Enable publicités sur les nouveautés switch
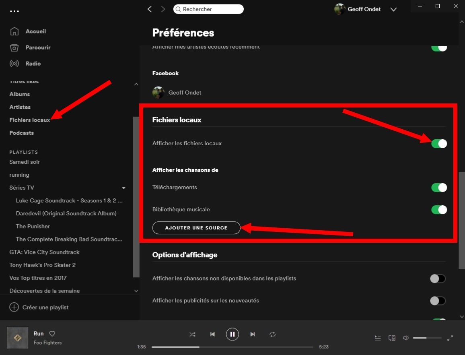The width and height of the screenshot is (465, 355). point(438,301)
